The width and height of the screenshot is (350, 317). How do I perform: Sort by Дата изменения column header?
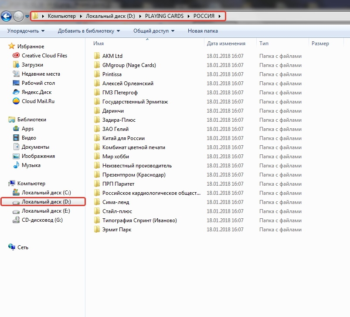[x=226, y=43]
